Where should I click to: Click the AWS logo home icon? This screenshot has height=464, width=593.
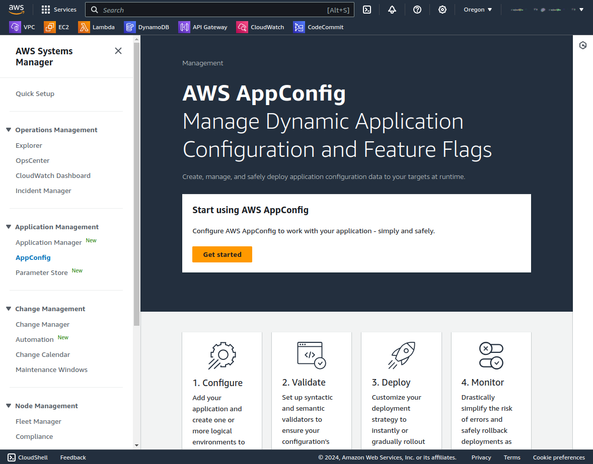click(16, 10)
